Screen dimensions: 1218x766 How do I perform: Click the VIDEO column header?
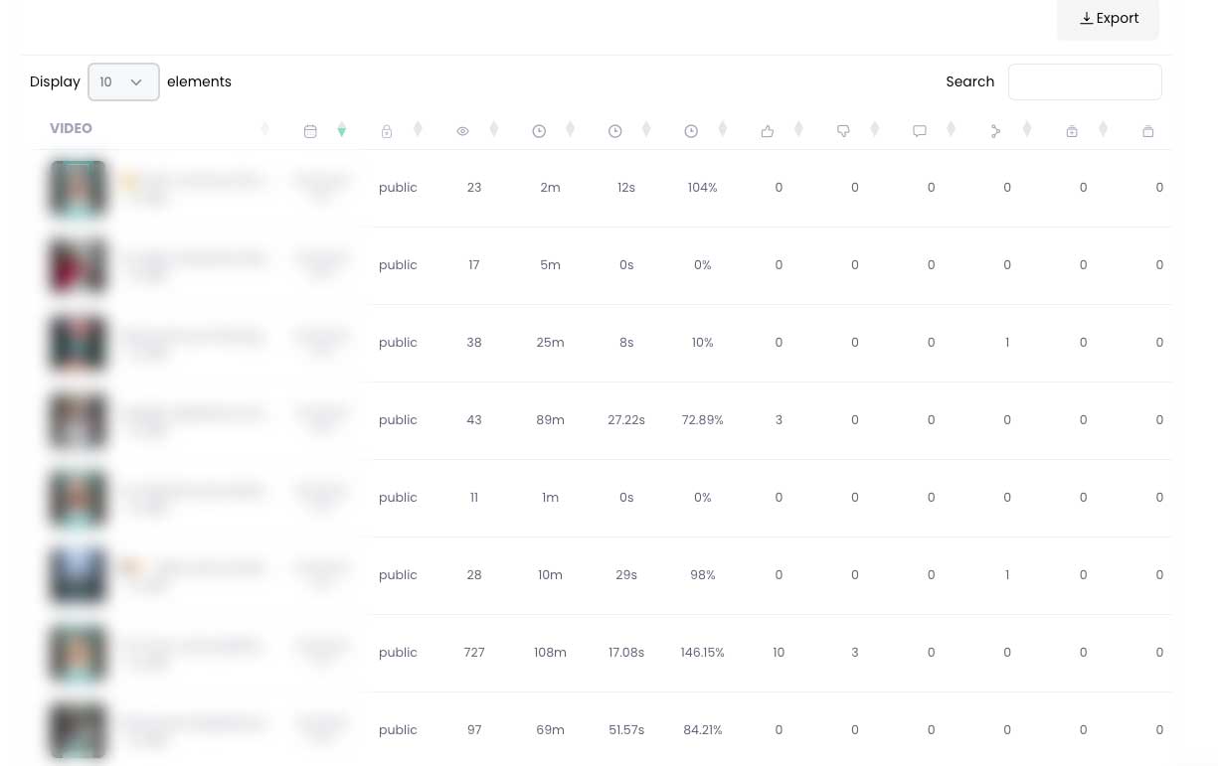coord(71,128)
